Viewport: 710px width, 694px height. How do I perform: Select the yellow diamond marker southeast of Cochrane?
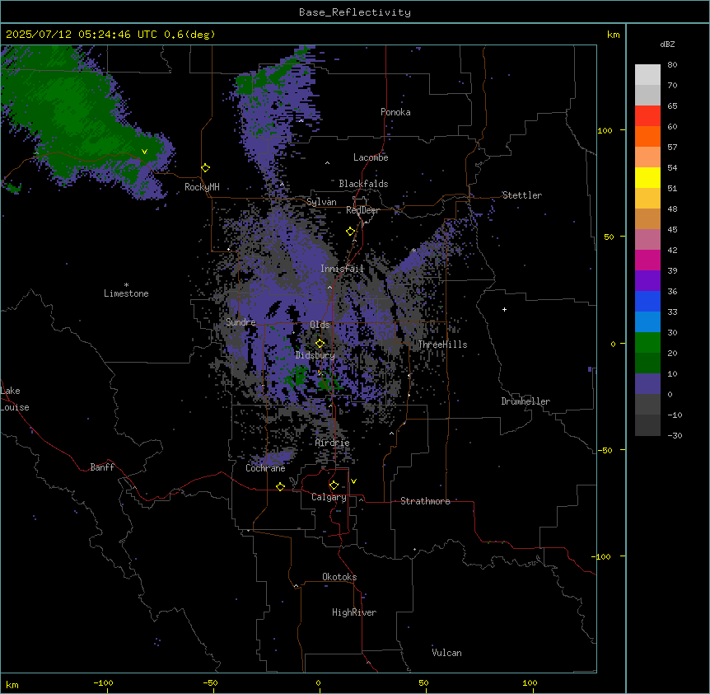pyautogui.click(x=280, y=486)
